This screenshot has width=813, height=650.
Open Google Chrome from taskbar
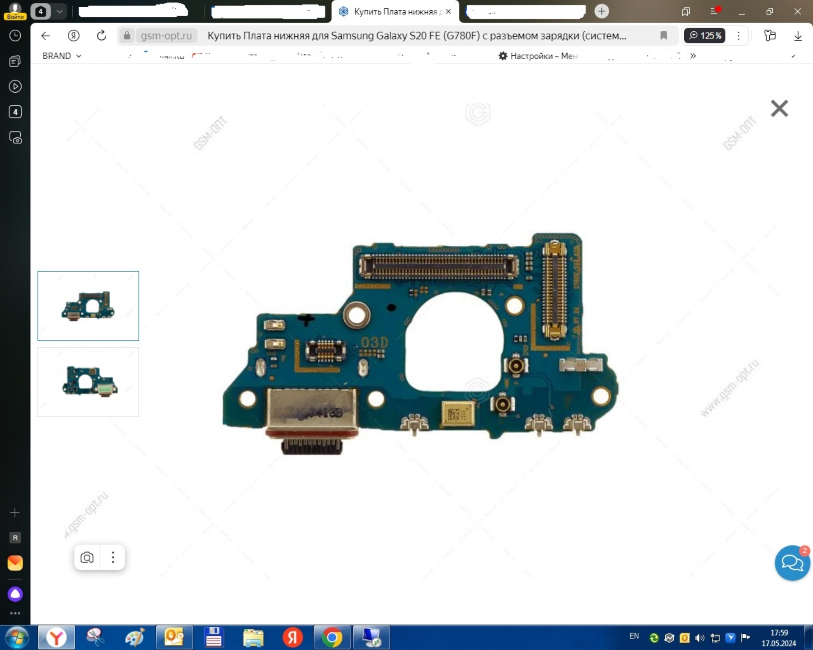[332, 638]
